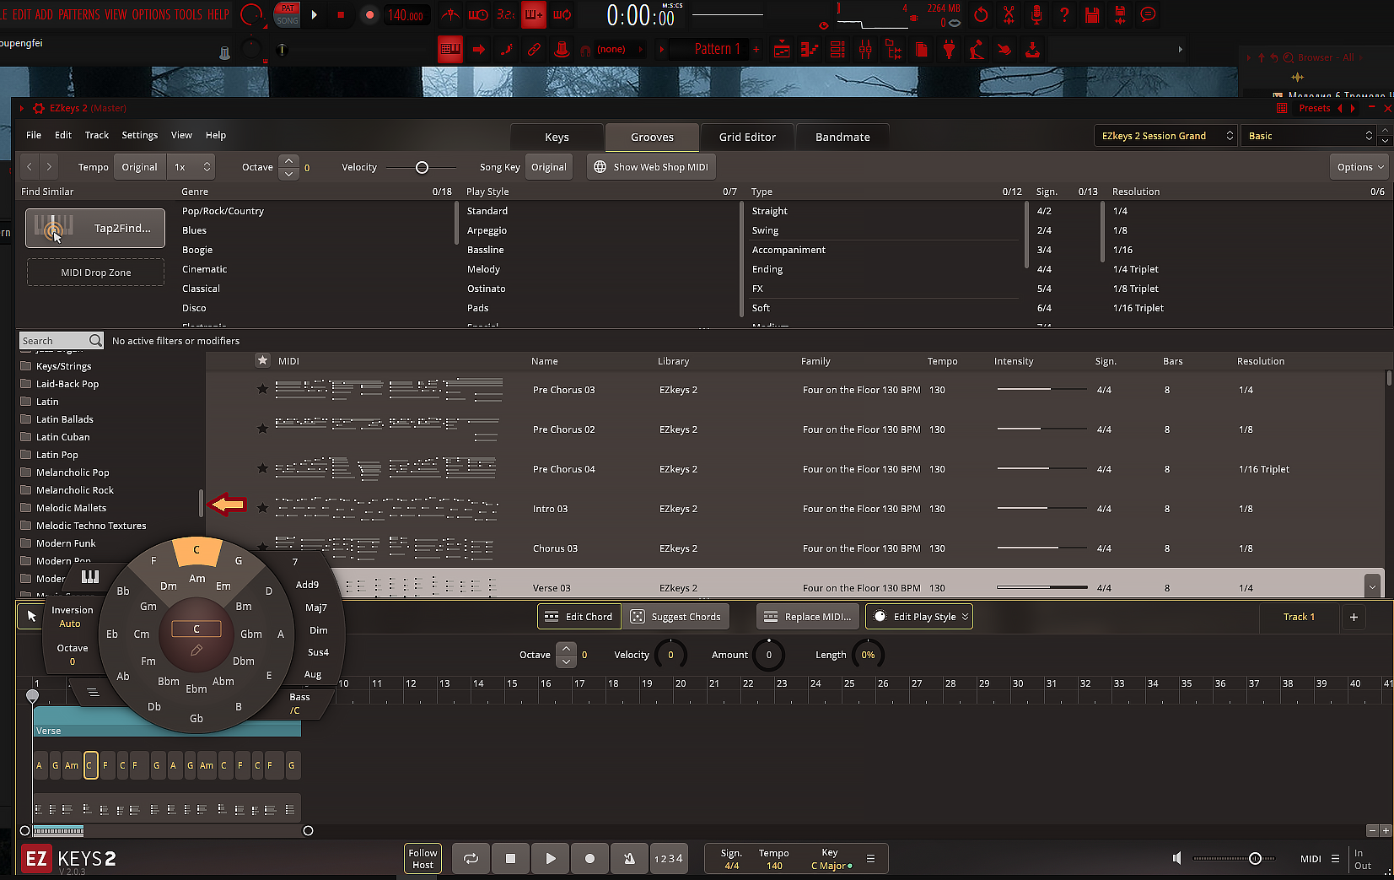
Task: Toggle the 1234 count-in button
Action: [669, 859]
